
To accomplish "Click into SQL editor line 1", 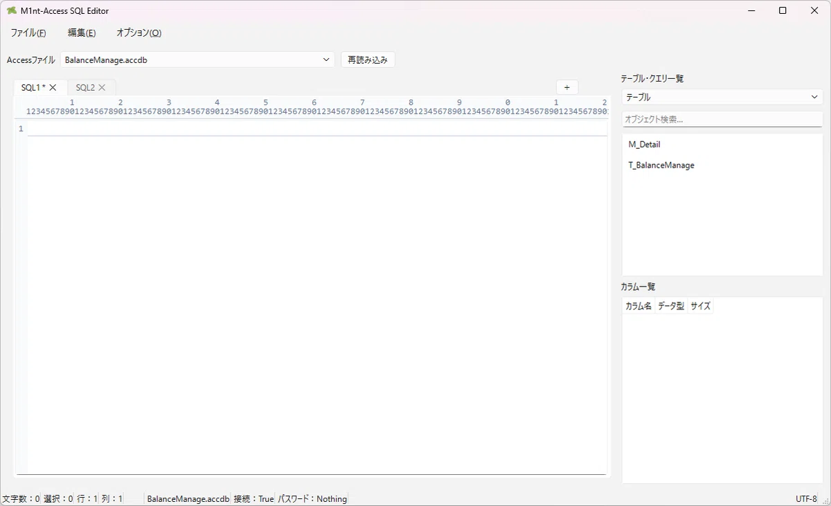I will [x=317, y=129].
